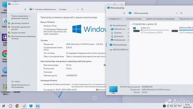Open qBittorrent desktop shortcut

point(5,71)
